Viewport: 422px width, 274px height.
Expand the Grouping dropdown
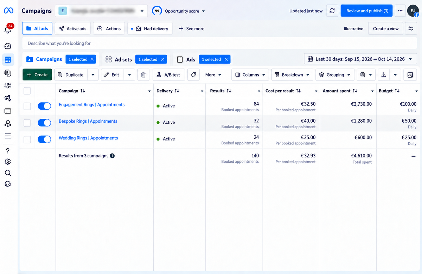[335, 75]
